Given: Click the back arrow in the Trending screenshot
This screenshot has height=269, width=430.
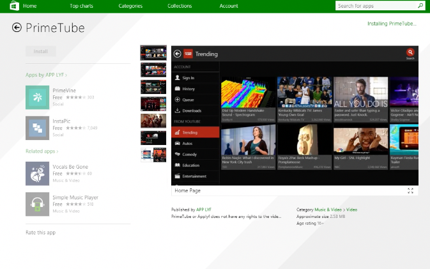Looking at the screenshot, I should coord(178,54).
